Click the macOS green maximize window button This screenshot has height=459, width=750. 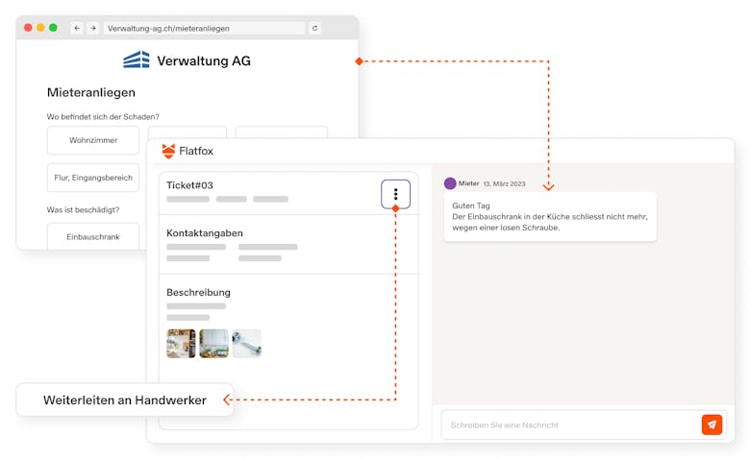[53, 28]
